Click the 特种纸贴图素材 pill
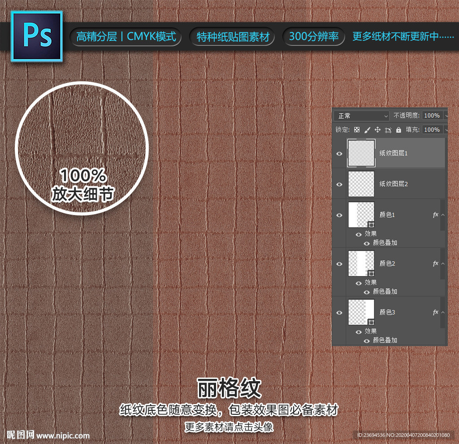Image resolution: width=459 pixels, height=444 pixels. 233,37
